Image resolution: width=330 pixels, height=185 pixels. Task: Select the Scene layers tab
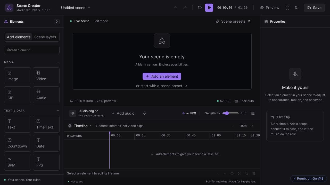pyautogui.click(x=45, y=37)
